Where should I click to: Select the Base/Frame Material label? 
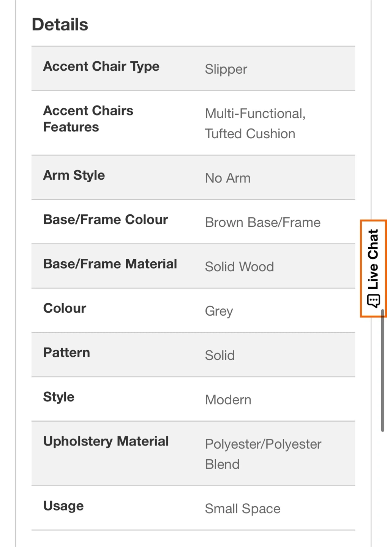coord(110,264)
